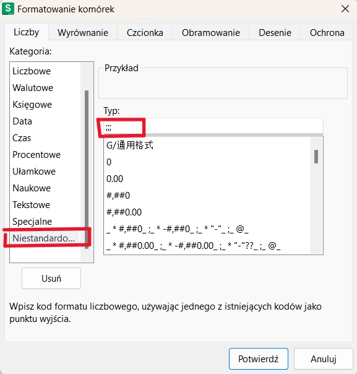Open the Czcionka tab

click(x=145, y=33)
